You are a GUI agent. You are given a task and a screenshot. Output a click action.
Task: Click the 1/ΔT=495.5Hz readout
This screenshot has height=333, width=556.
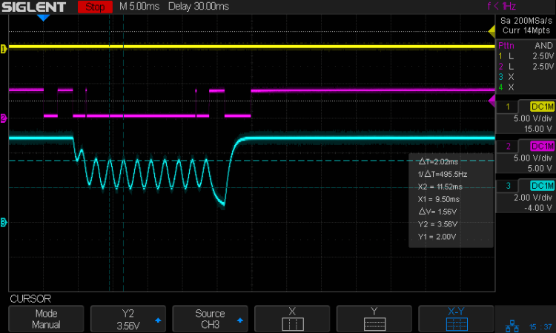(443, 174)
